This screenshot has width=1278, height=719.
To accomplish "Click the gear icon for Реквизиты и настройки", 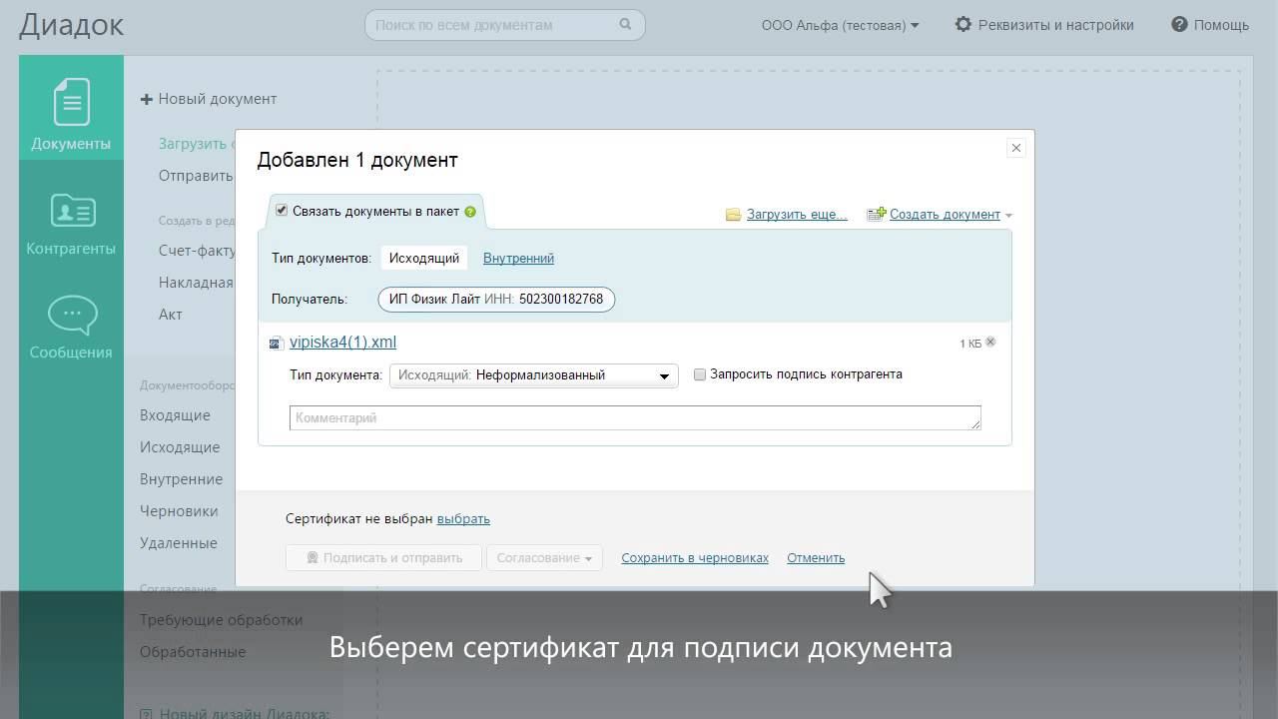I will (962, 24).
